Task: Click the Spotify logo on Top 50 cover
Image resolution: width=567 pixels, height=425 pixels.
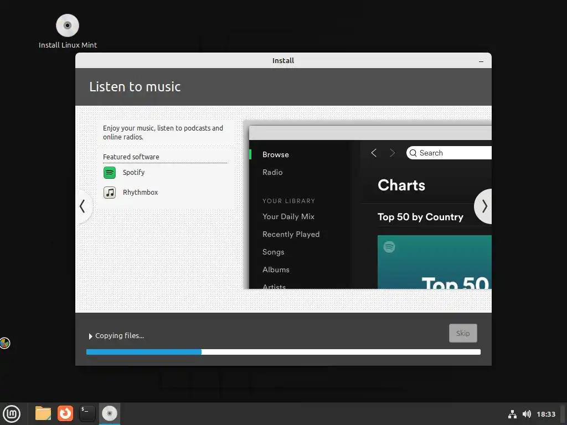Action: point(389,247)
